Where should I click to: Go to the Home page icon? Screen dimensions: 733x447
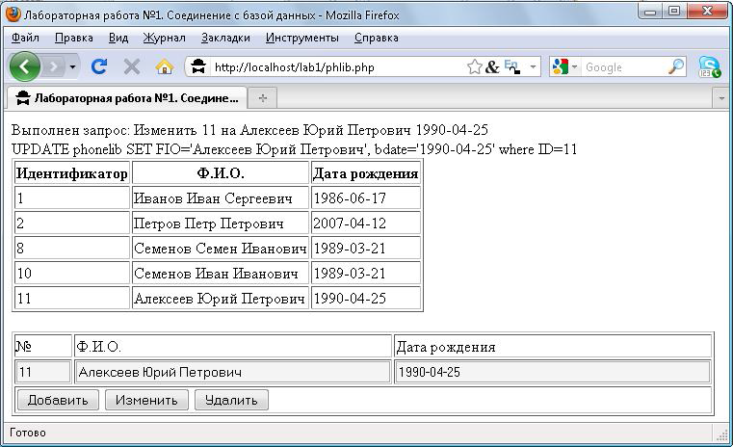pyautogui.click(x=165, y=66)
